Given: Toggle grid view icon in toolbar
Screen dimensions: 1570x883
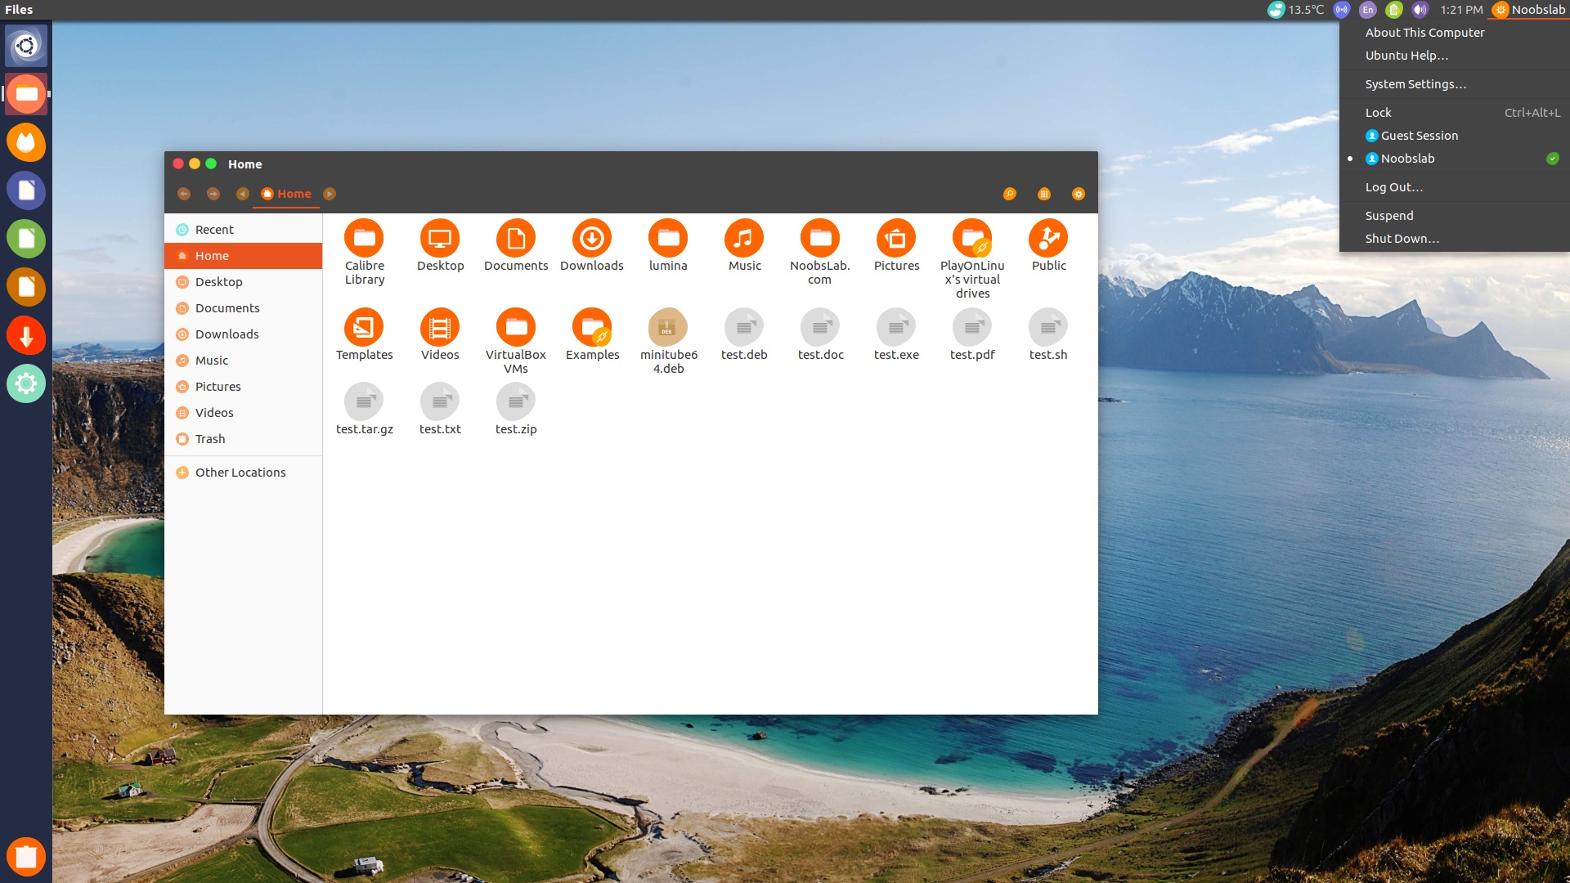Looking at the screenshot, I should 1043,194.
